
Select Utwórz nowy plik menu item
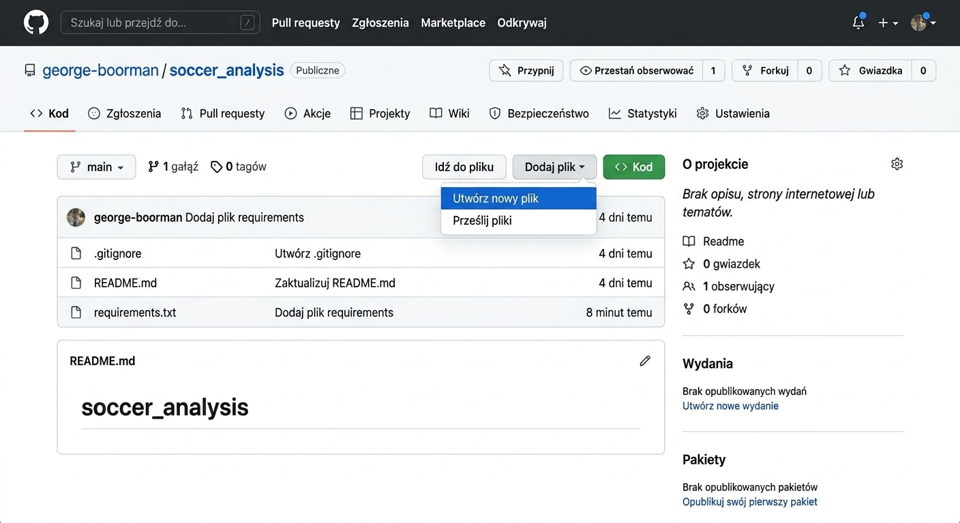click(x=519, y=198)
